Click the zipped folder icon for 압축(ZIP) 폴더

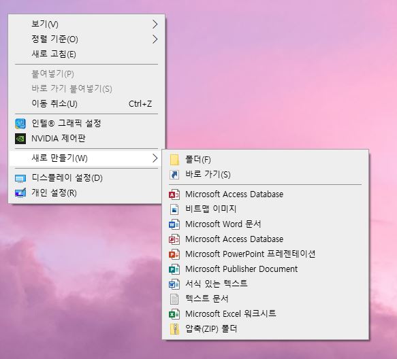coord(174,329)
